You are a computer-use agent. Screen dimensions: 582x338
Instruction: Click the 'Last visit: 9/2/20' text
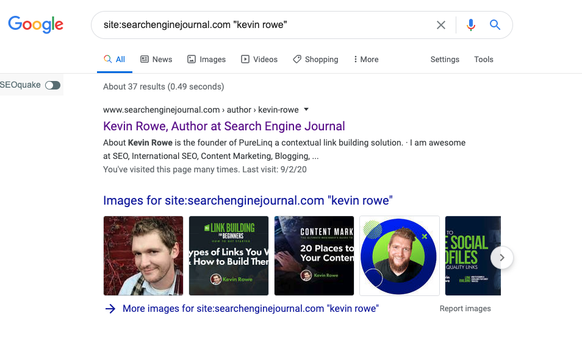(x=275, y=169)
